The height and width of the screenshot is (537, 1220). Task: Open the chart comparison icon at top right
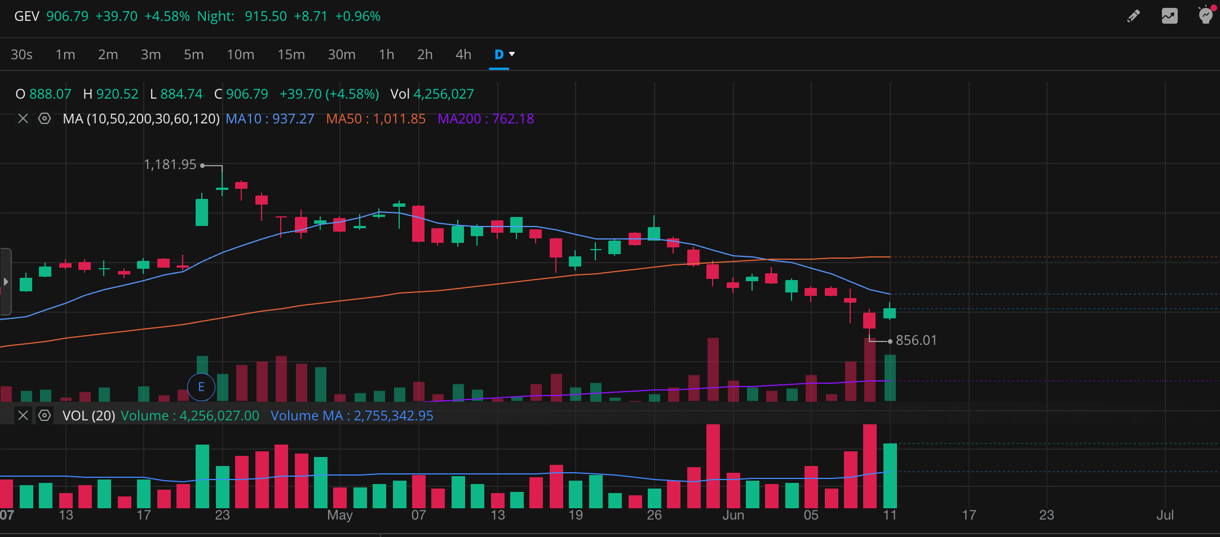[x=1169, y=16]
